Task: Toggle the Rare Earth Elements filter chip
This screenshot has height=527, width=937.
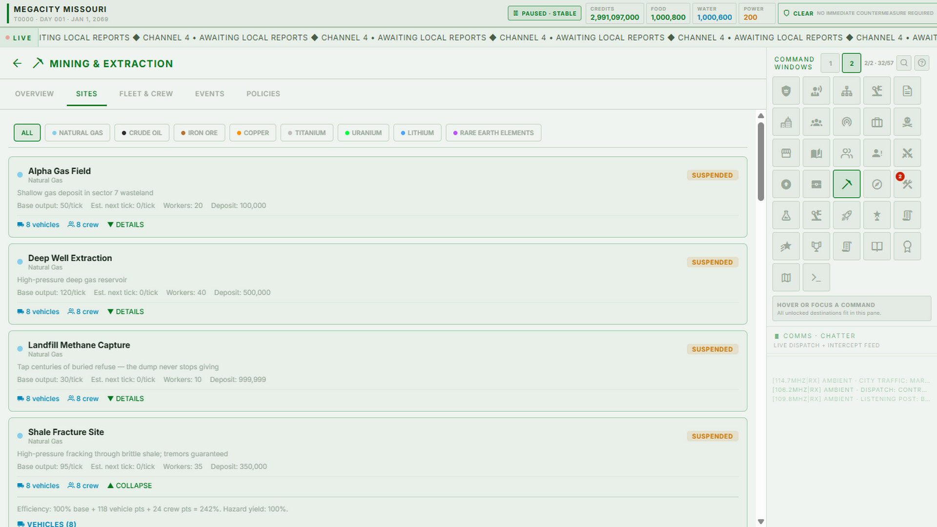Action: click(x=493, y=133)
